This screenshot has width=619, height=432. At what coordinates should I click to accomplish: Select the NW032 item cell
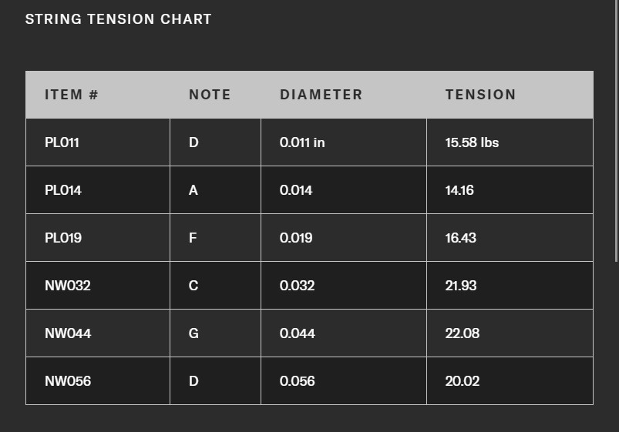(68, 286)
